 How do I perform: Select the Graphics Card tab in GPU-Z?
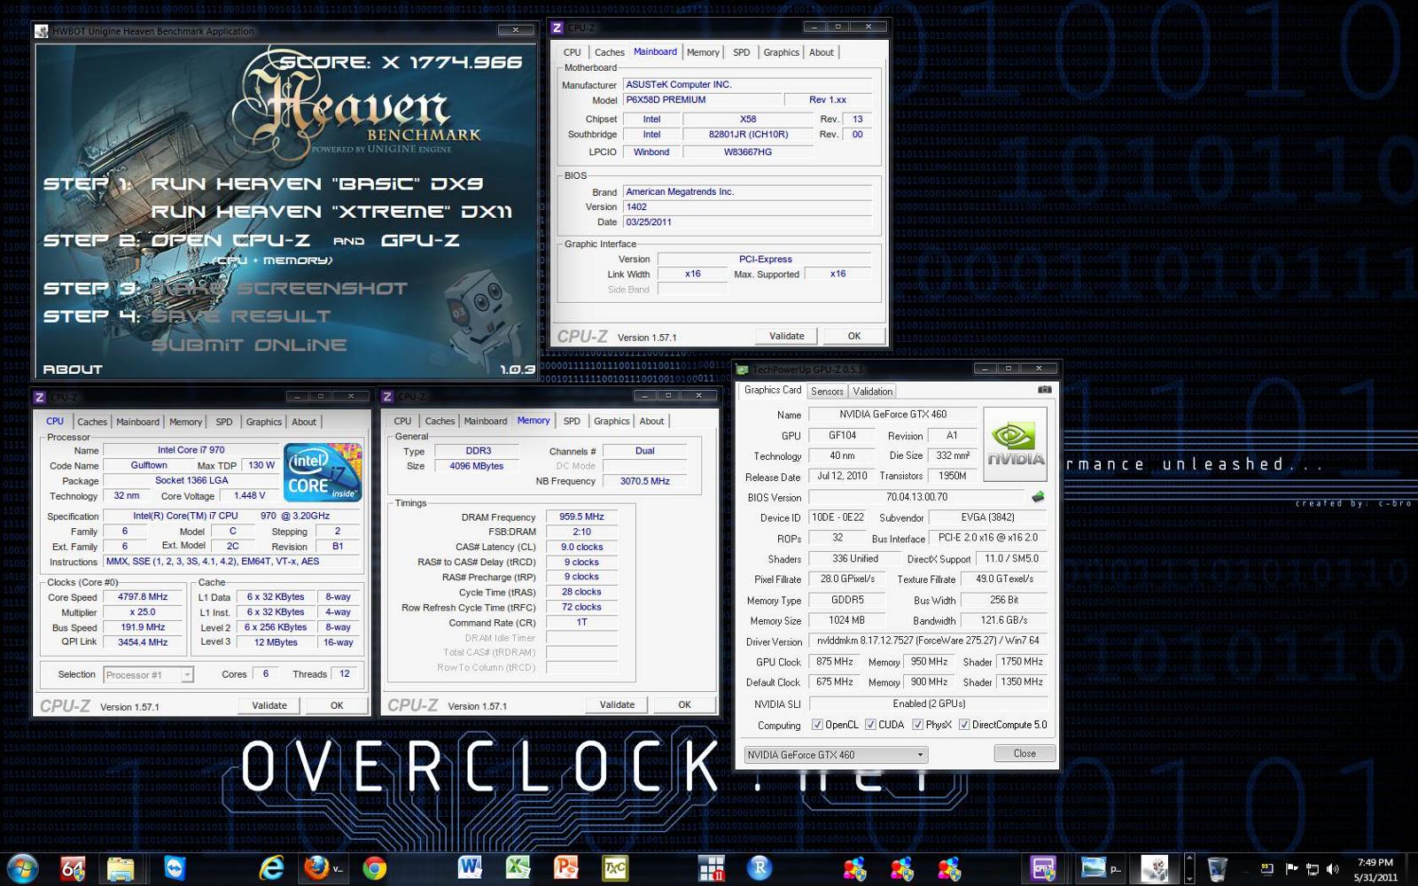(773, 390)
